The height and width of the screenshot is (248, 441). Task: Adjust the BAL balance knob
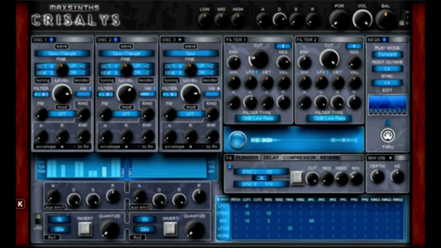tap(386, 19)
